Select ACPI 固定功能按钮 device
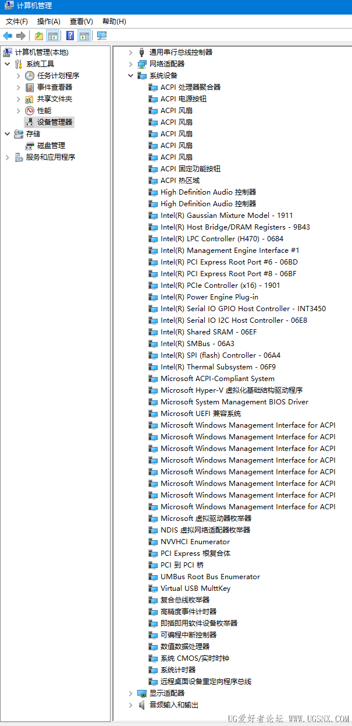352x726 pixels. coord(191,169)
